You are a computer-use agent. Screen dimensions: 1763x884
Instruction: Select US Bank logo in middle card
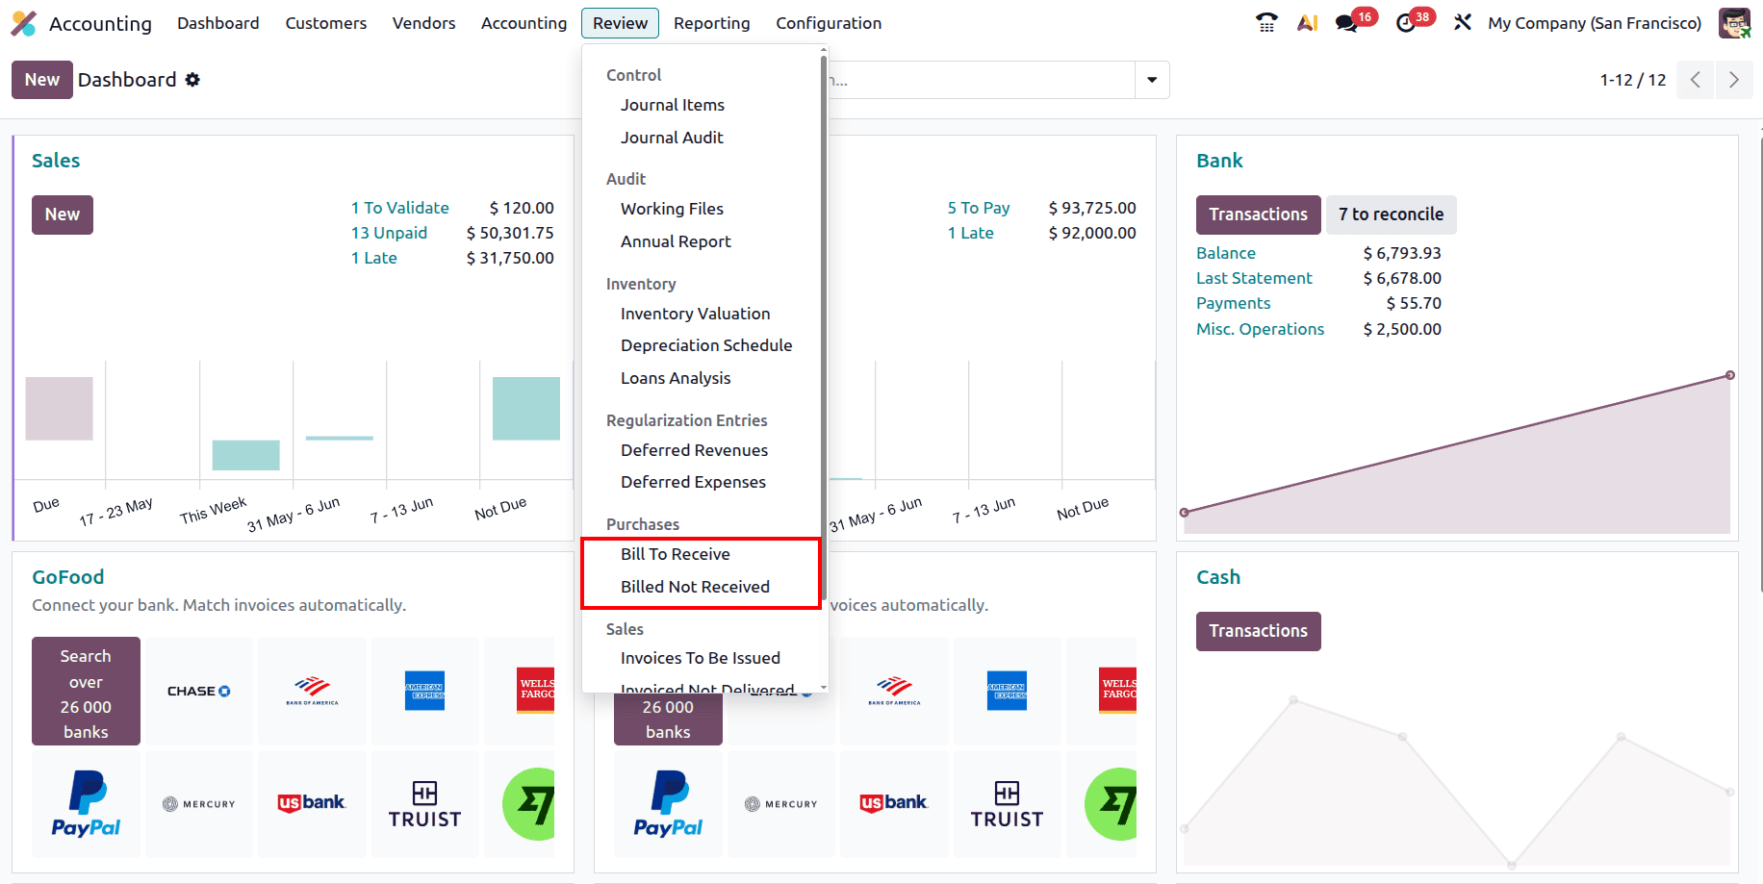pos(894,804)
